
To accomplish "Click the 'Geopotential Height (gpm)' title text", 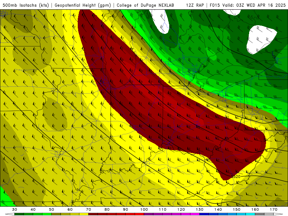I will pos(83,5).
